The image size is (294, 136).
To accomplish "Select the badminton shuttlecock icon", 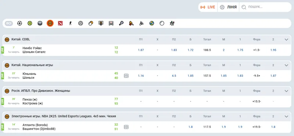I will click(x=141, y=23).
